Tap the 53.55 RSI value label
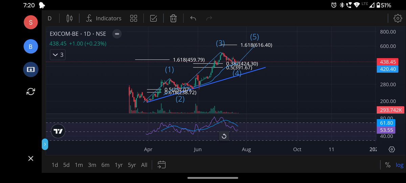The width and height of the screenshot is (406, 183). (386, 130)
